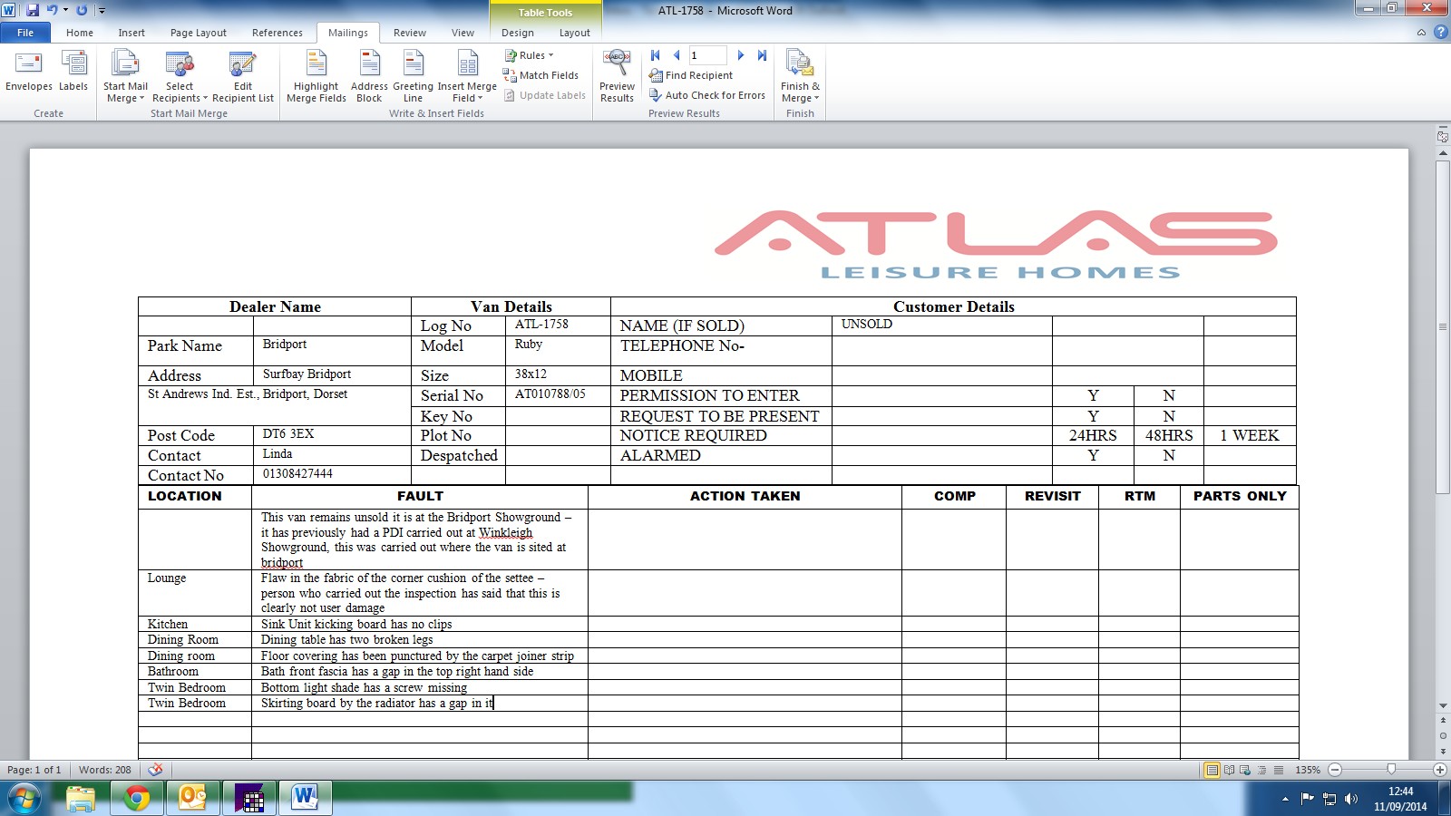Toggle Preview Results
Screen dimensions: 1451x816
click(617, 76)
